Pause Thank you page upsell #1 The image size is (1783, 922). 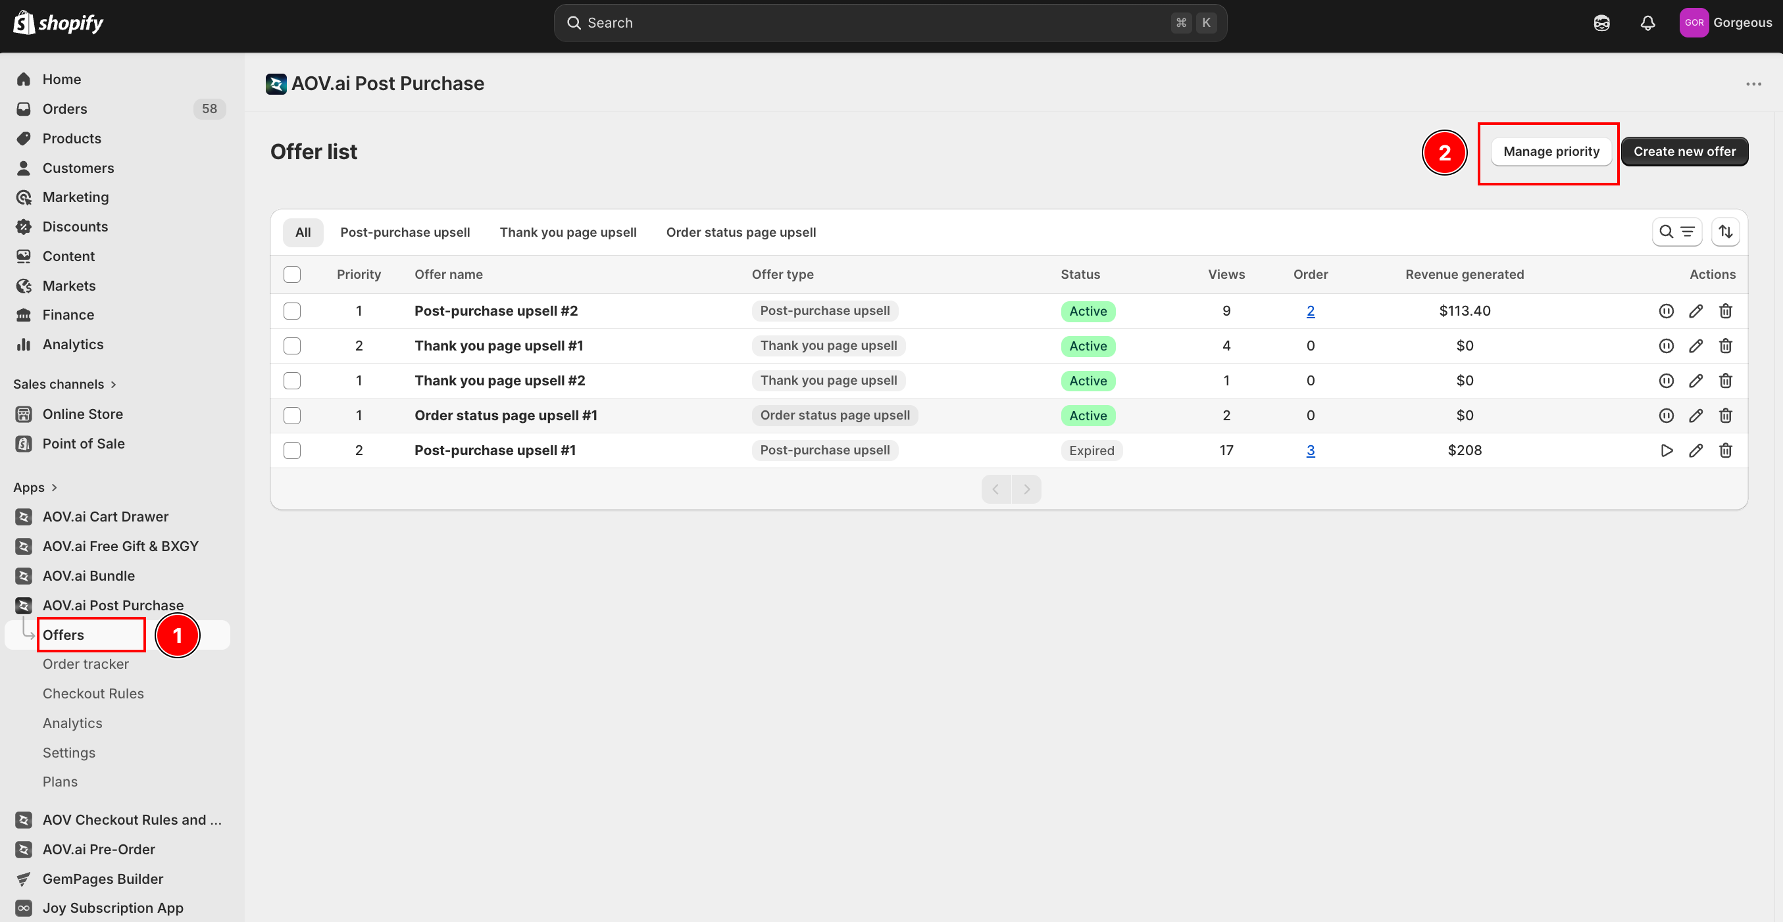click(1666, 346)
